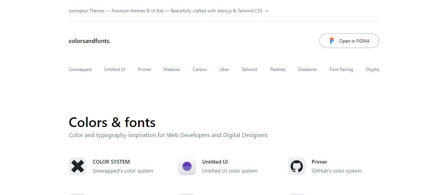
Task: Open Tailwind navigation link
Action: [249, 69]
